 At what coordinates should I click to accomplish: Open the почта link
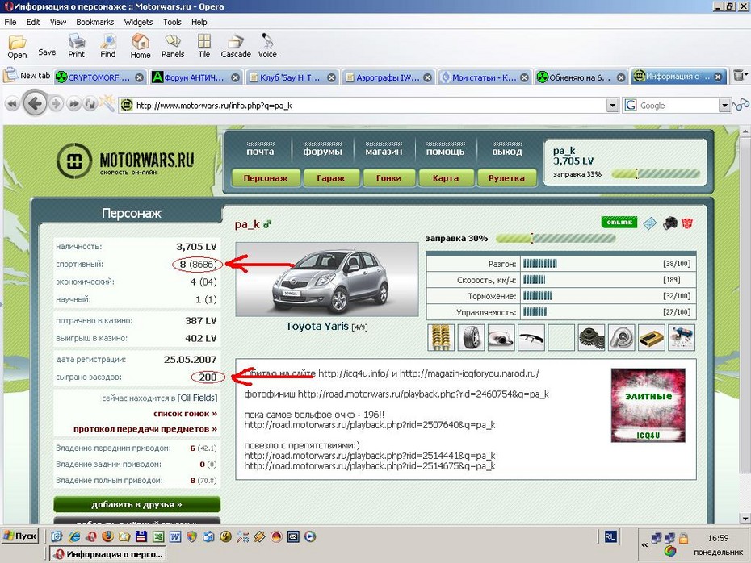[260, 151]
